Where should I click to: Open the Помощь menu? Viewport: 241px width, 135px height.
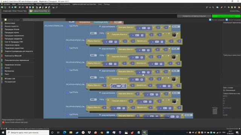point(107,4)
